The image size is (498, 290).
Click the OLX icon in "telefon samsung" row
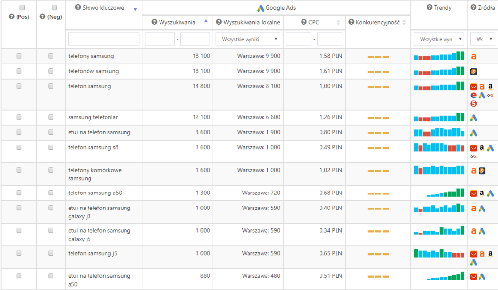point(490,95)
